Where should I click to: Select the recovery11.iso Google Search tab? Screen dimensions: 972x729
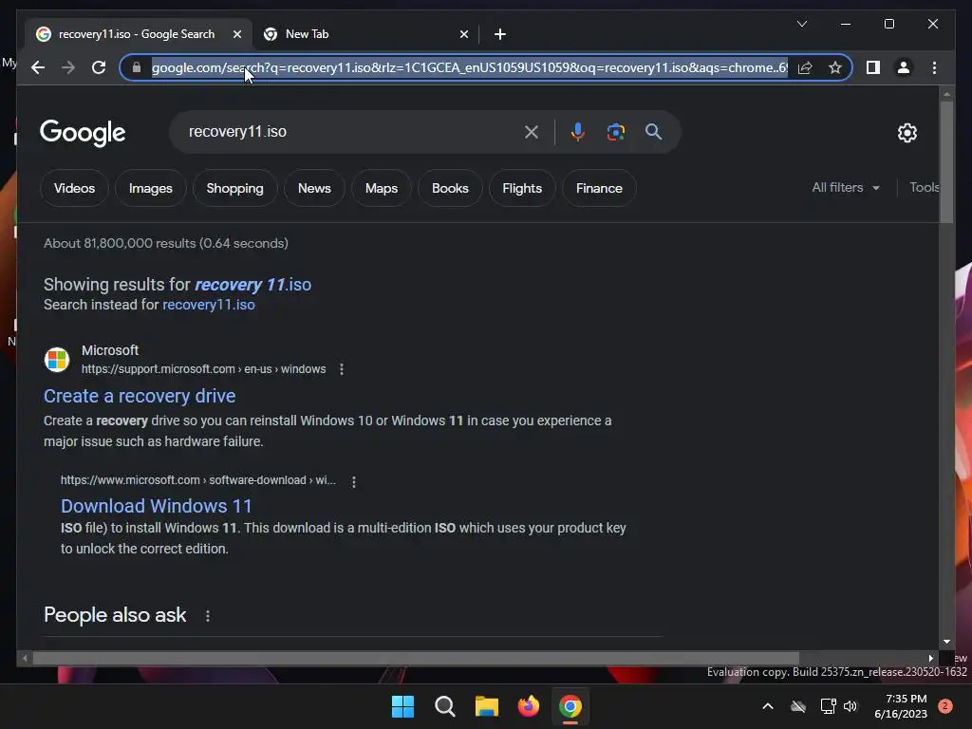(x=139, y=34)
